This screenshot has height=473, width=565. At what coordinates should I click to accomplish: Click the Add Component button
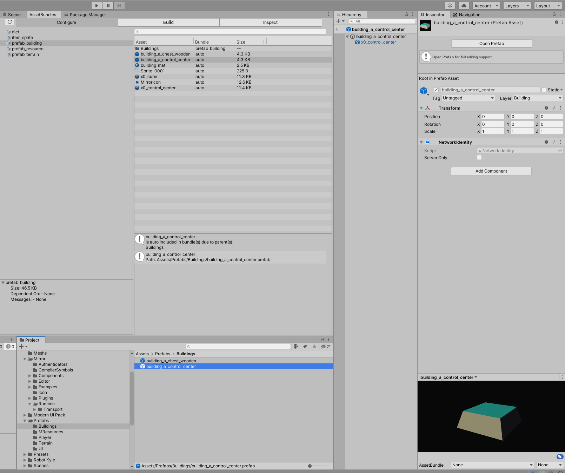tap(491, 171)
